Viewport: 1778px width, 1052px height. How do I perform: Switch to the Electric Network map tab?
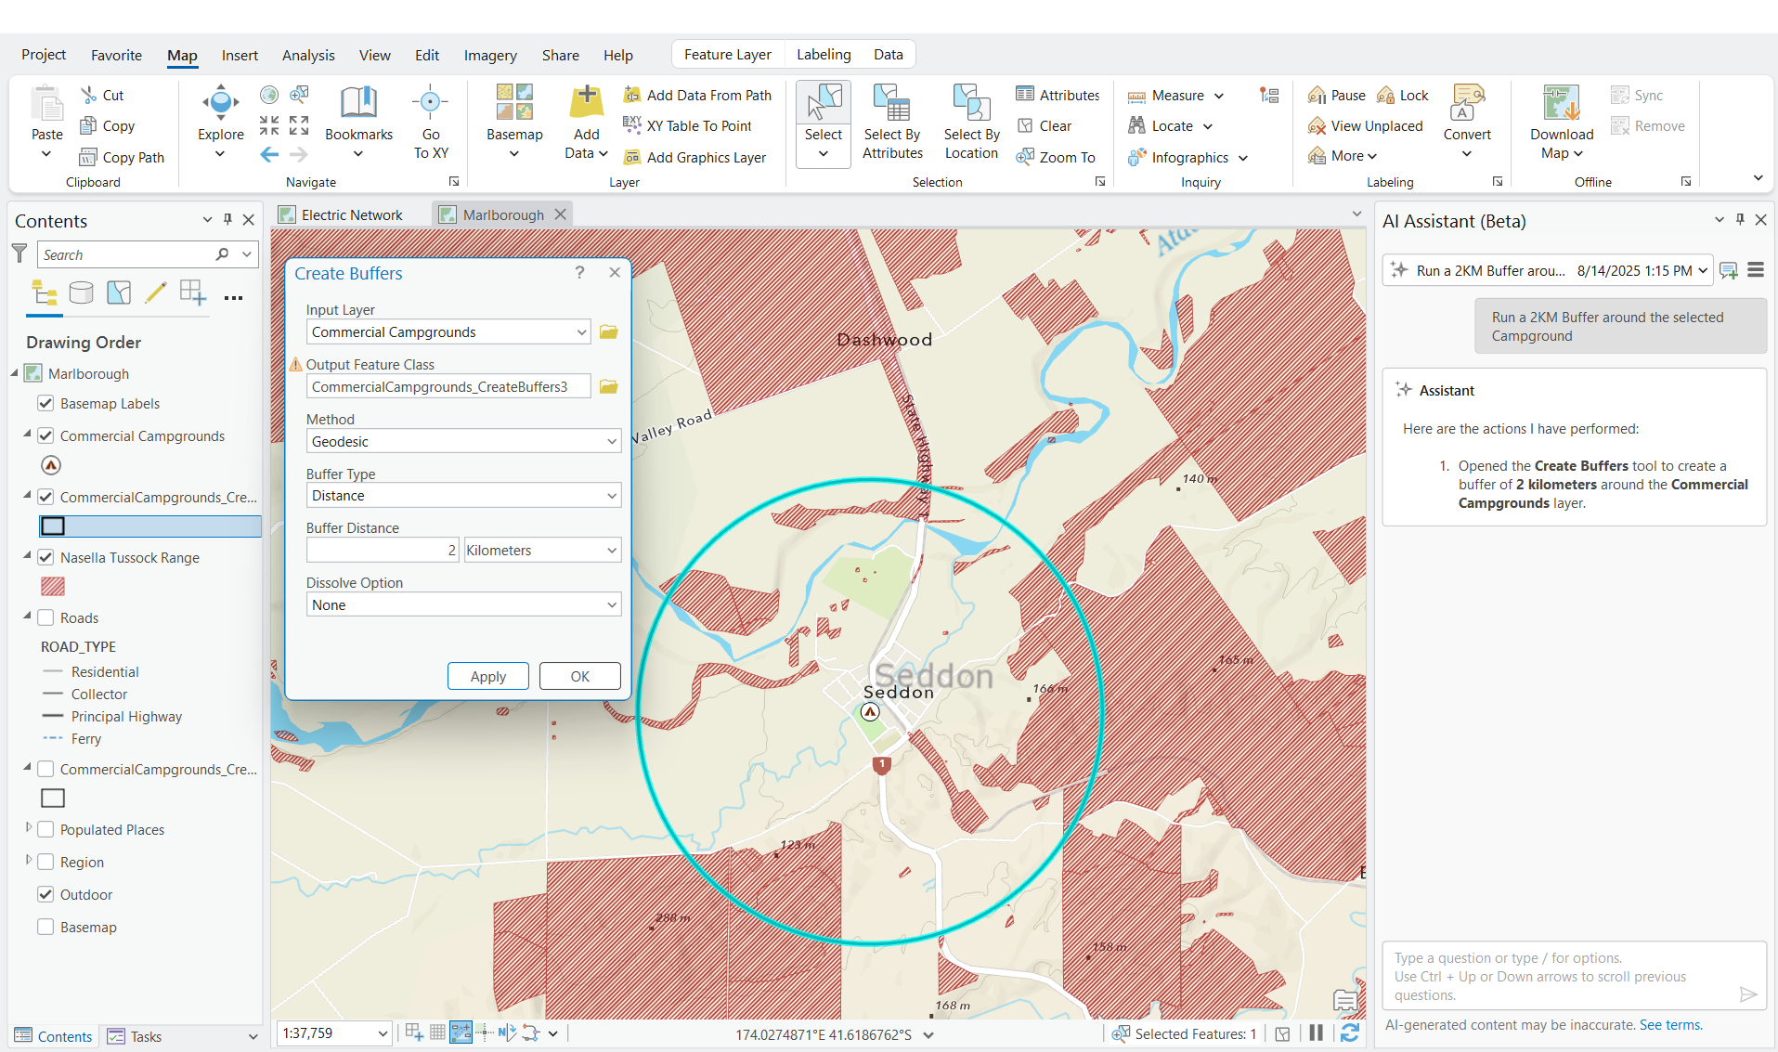point(351,214)
